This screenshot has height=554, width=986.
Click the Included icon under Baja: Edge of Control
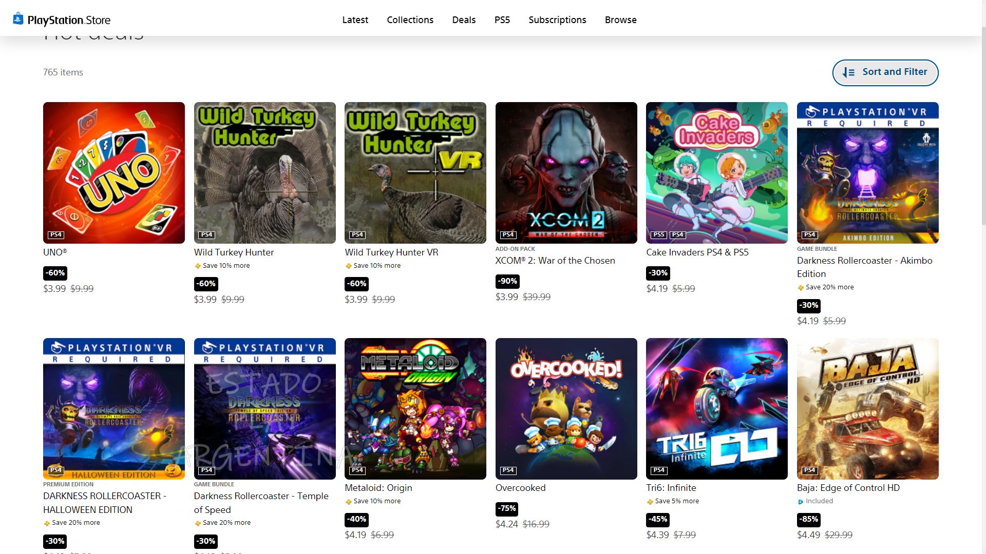click(x=801, y=501)
